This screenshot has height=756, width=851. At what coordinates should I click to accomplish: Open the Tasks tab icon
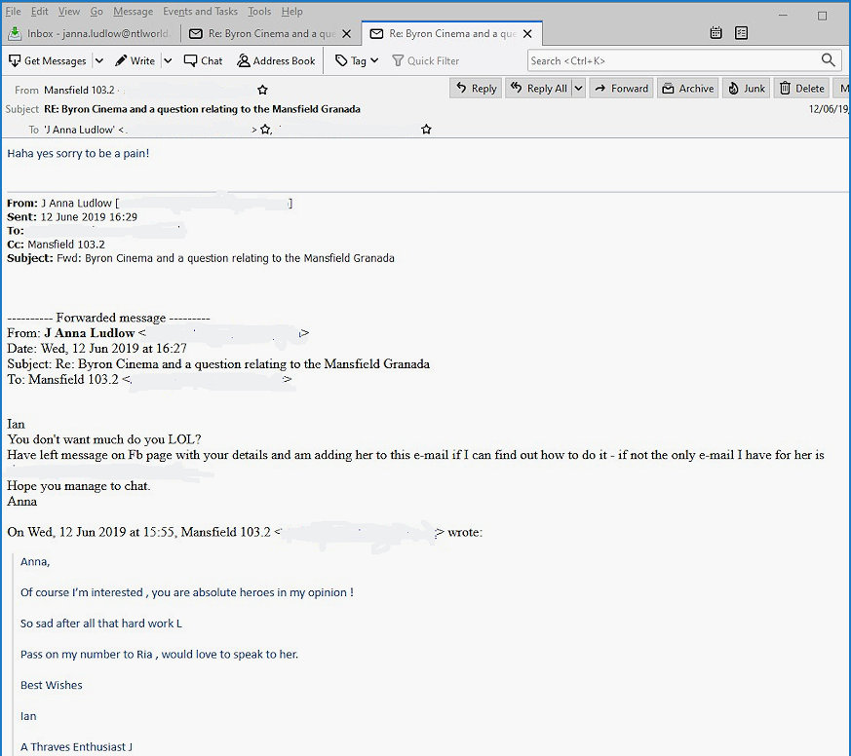(x=741, y=33)
